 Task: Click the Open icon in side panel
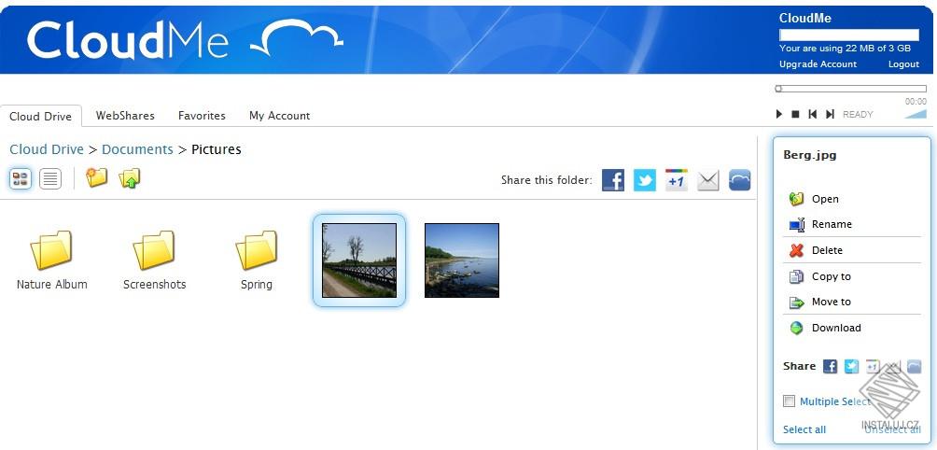[797, 199]
